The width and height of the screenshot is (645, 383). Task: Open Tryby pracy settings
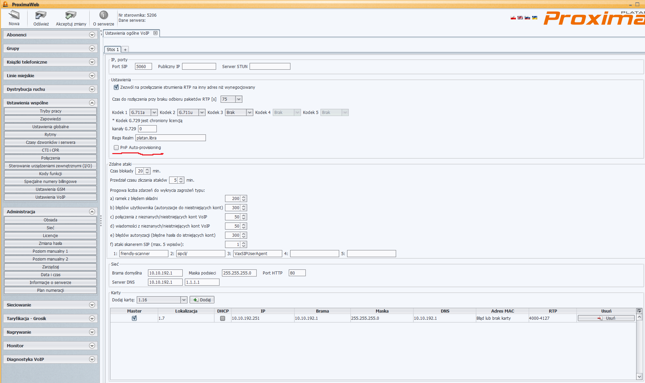50,111
